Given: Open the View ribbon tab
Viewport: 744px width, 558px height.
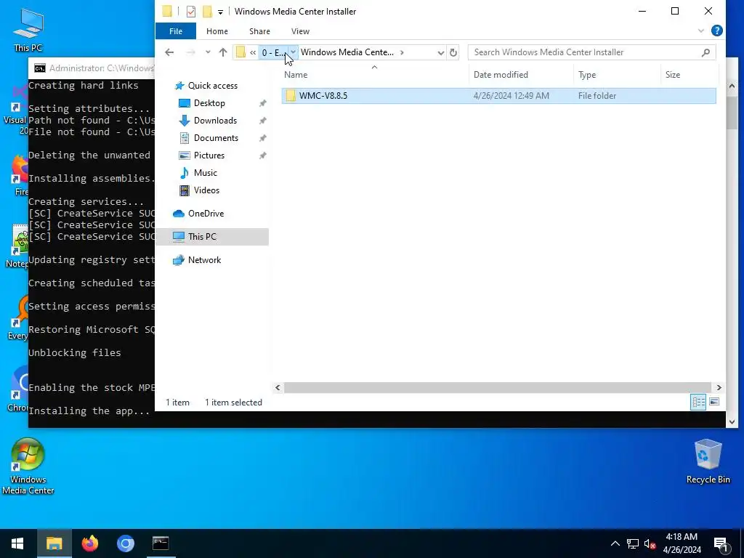Looking at the screenshot, I should coord(300,31).
